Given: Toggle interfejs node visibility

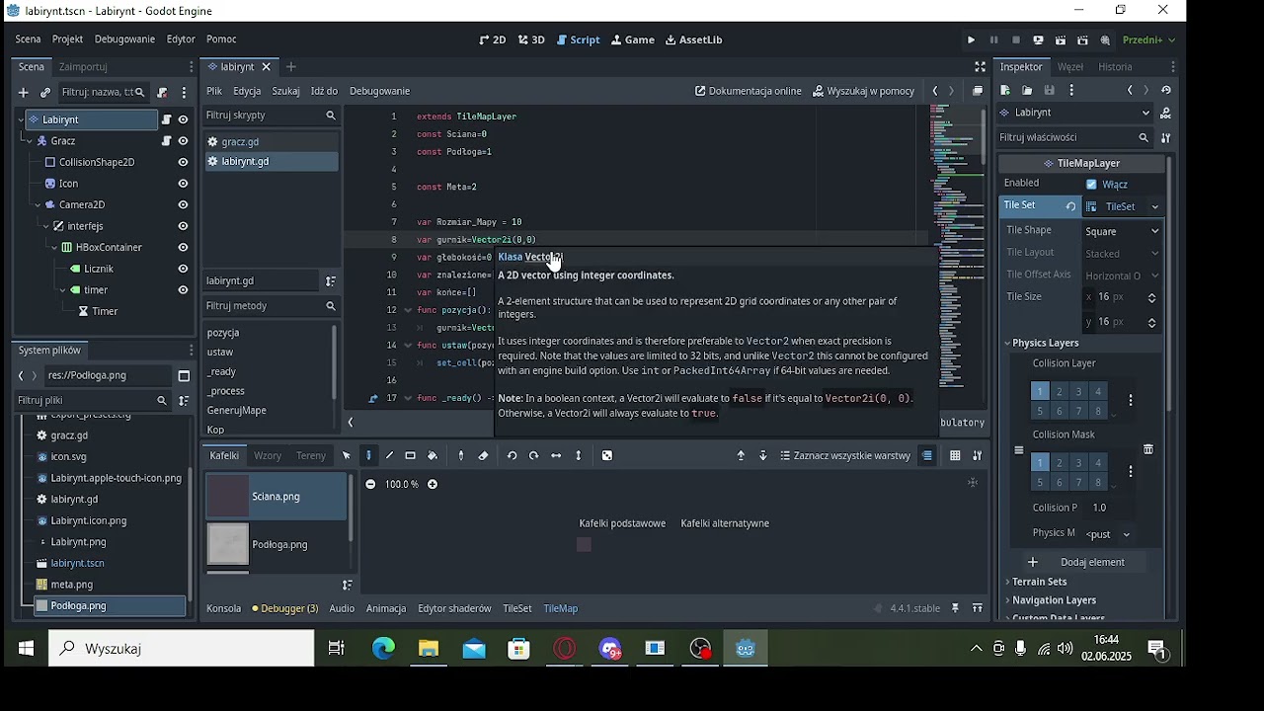Looking at the screenshot, I should [183, 226].
